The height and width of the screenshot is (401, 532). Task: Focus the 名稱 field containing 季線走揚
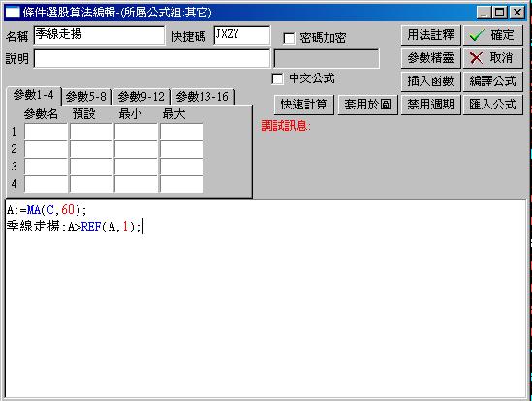pyautogui.click(x=99, y=35)
